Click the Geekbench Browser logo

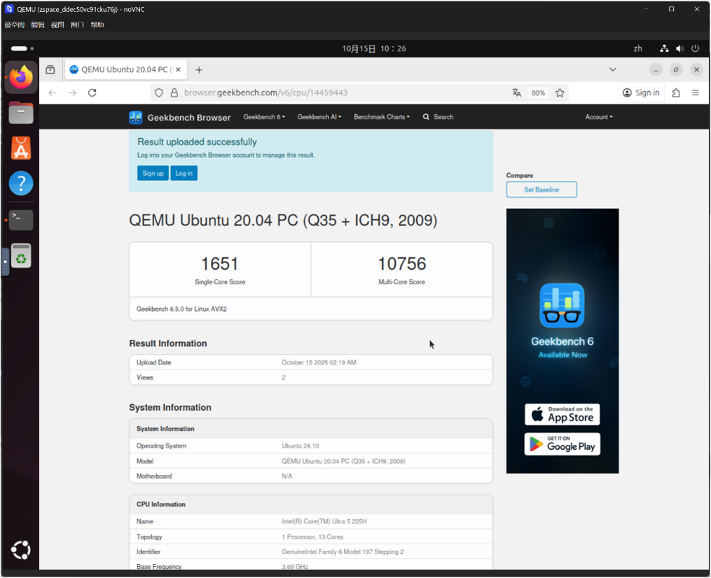tap(180, 118)
